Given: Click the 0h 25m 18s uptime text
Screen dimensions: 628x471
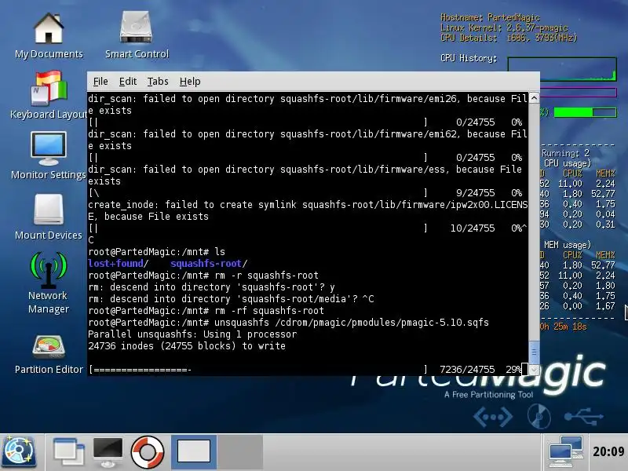Looking at the screenshot, I should (x=563, y=327).
